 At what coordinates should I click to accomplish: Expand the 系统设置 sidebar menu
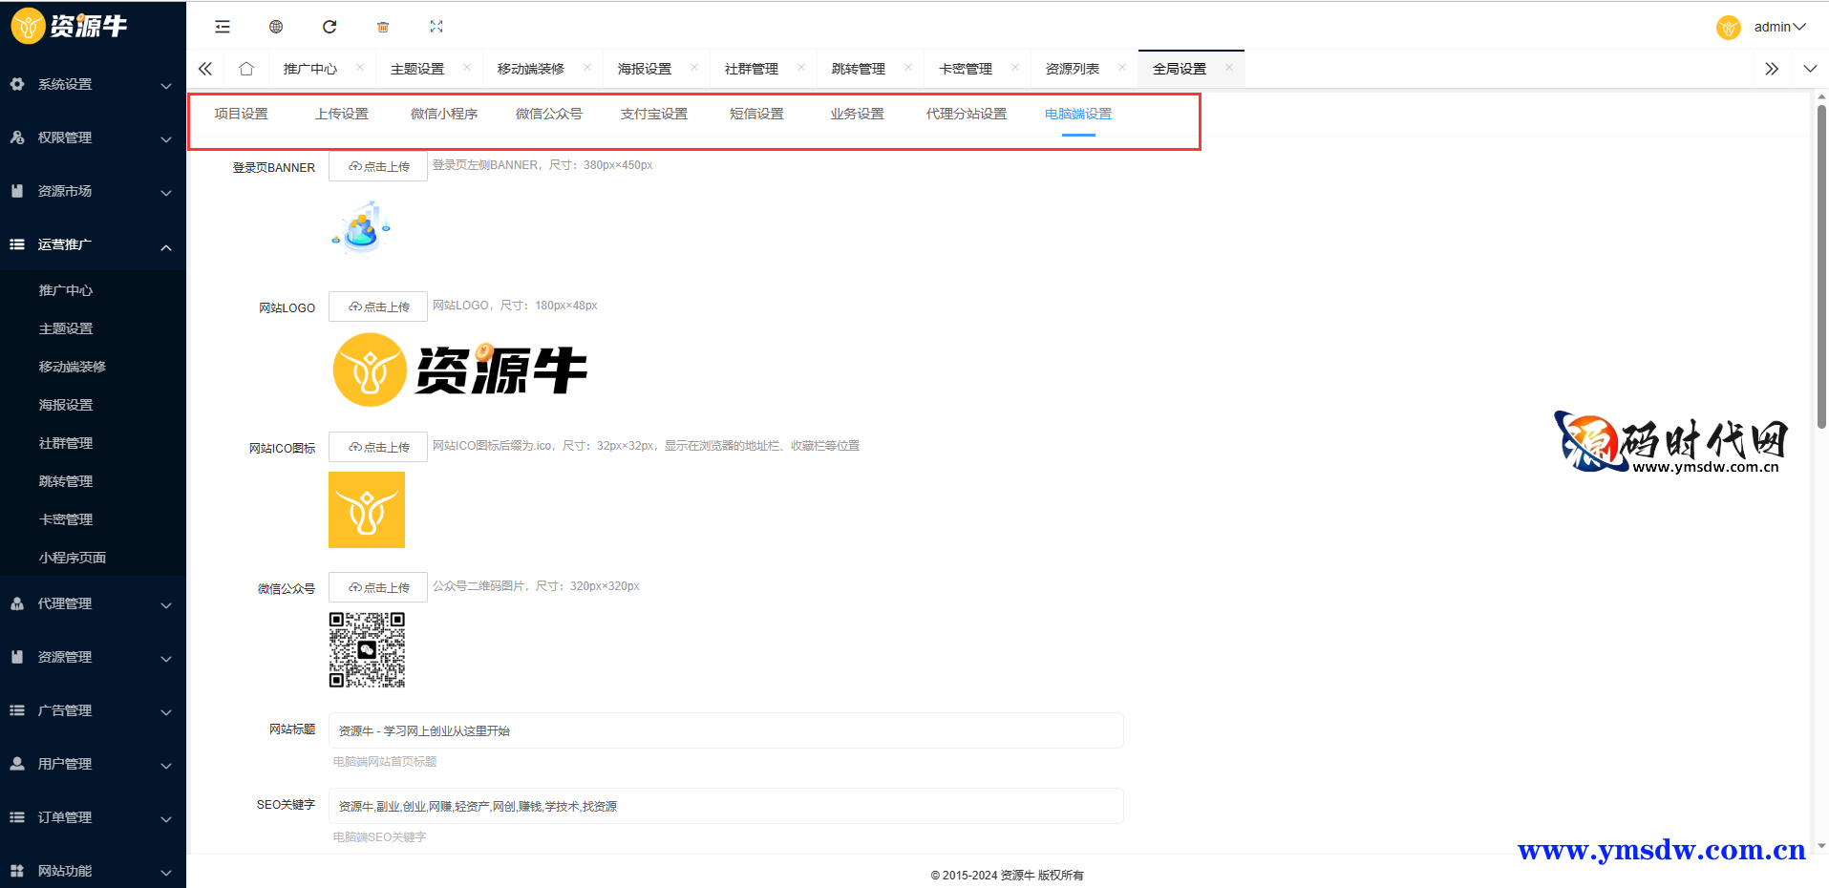(93, 84)
